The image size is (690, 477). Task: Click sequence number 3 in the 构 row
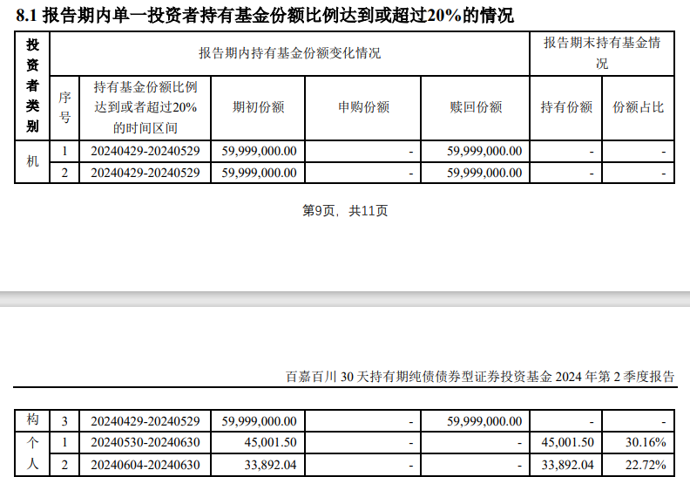(64, 421)
